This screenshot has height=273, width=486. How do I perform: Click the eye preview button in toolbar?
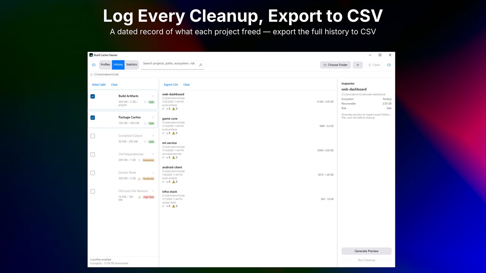357,65
